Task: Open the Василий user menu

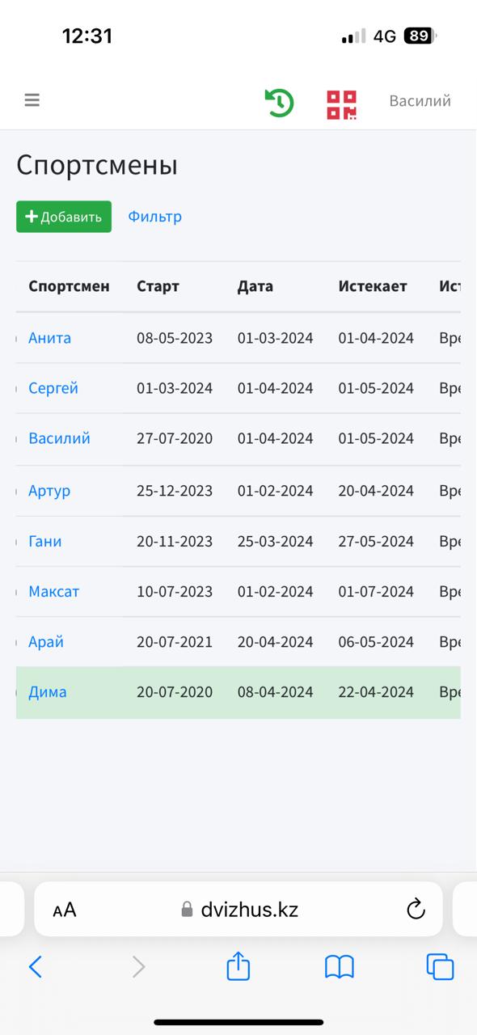Action: point(420,101)
